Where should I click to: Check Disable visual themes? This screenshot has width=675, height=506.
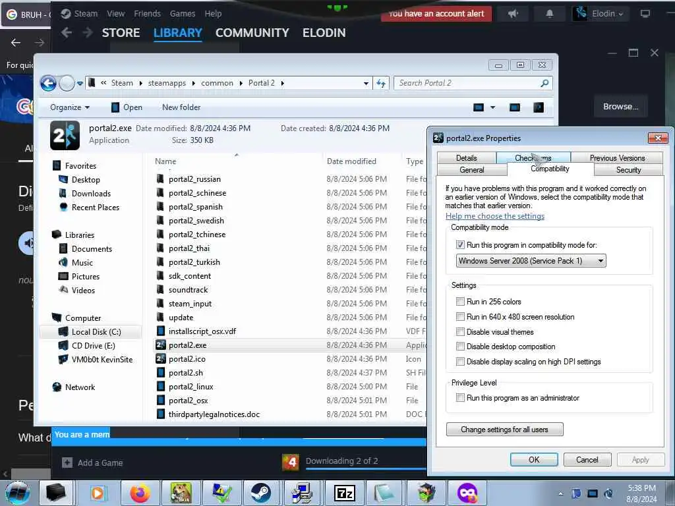pyautogui.click(x=460, y=332)
